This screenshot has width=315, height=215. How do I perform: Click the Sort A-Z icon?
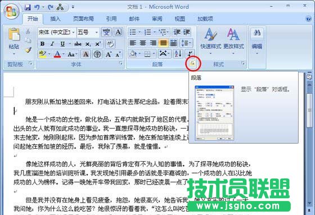[x=178, y=54]
